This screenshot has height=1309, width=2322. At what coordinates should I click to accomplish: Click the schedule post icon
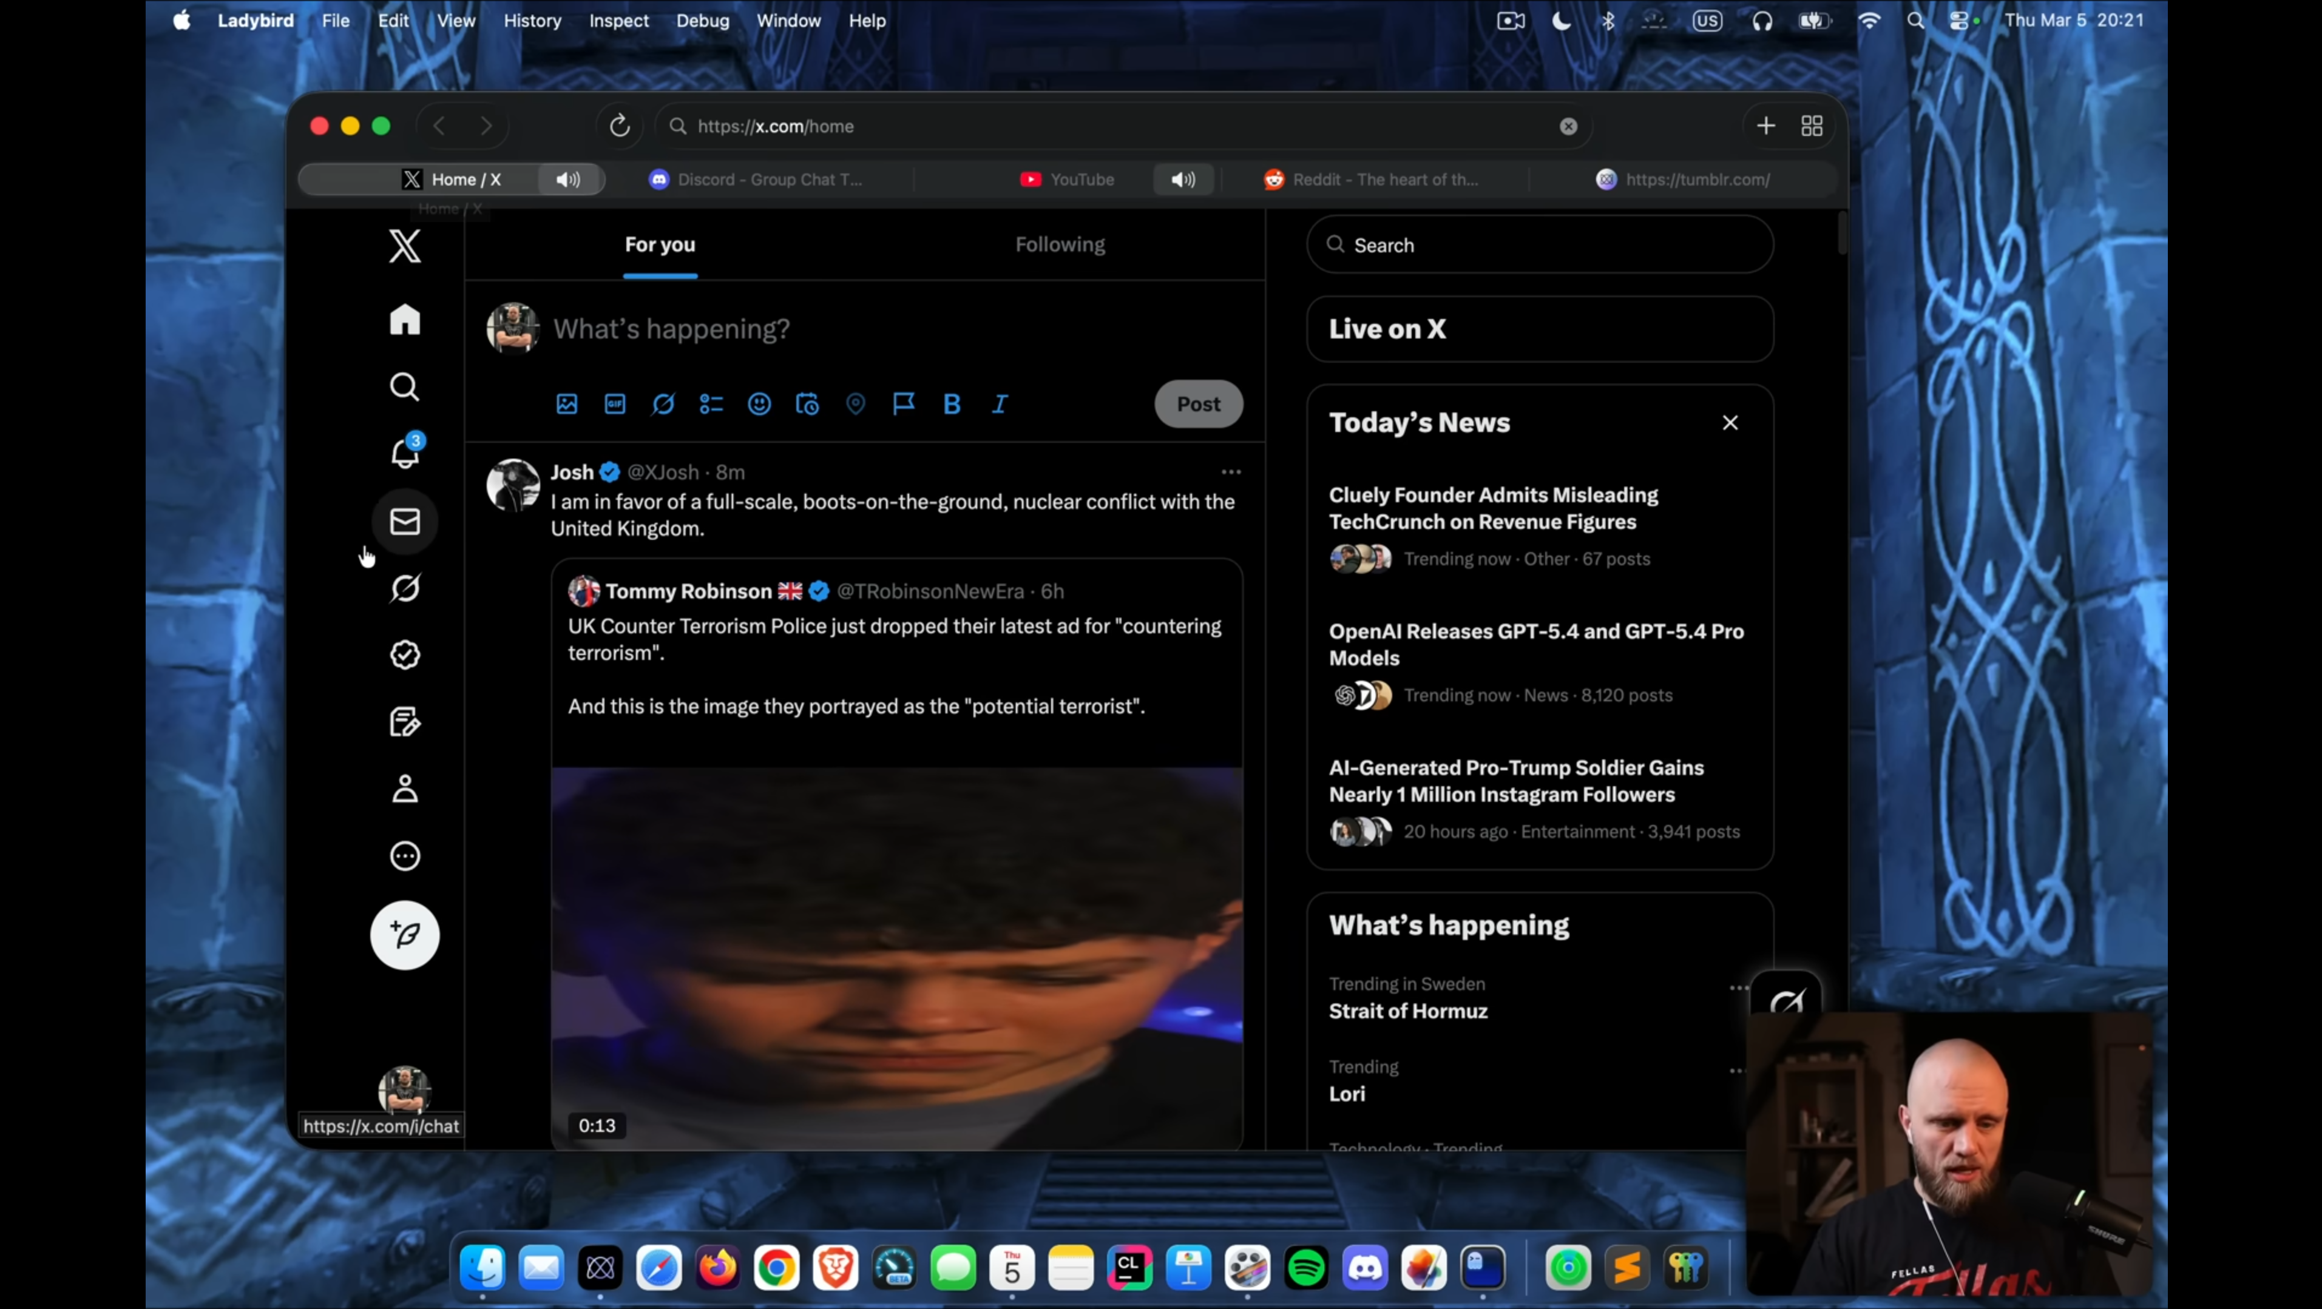808,405
